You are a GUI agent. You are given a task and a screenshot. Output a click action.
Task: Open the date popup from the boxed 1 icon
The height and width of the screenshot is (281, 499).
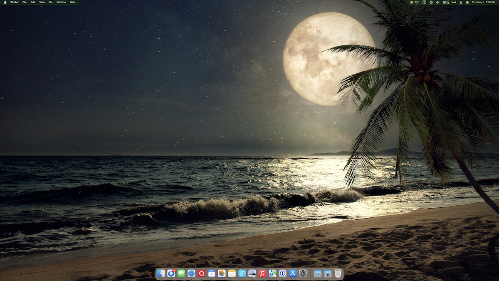424,2
